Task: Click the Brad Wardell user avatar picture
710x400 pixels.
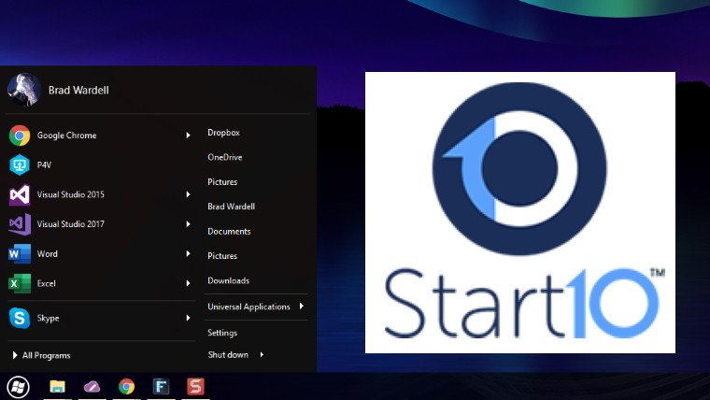Action: 24,90
